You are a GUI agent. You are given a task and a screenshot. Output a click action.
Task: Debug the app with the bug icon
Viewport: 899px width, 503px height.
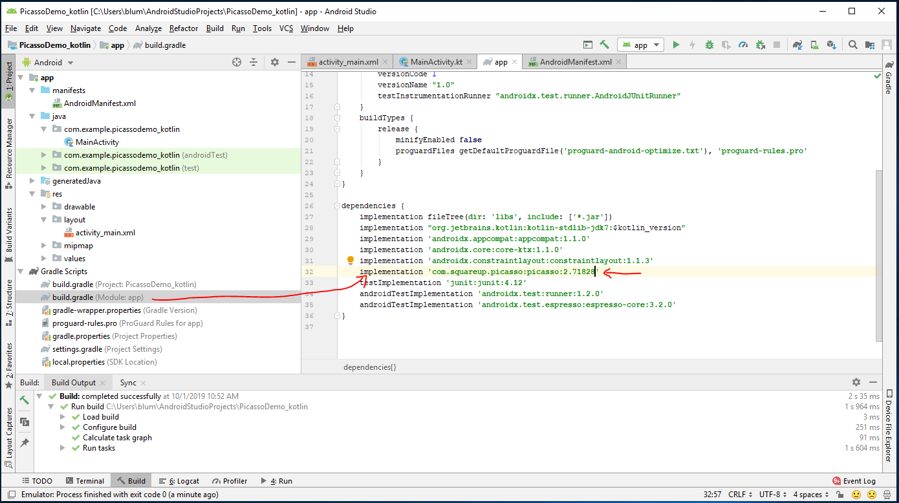pyautogui.click(x=709, y=45)
